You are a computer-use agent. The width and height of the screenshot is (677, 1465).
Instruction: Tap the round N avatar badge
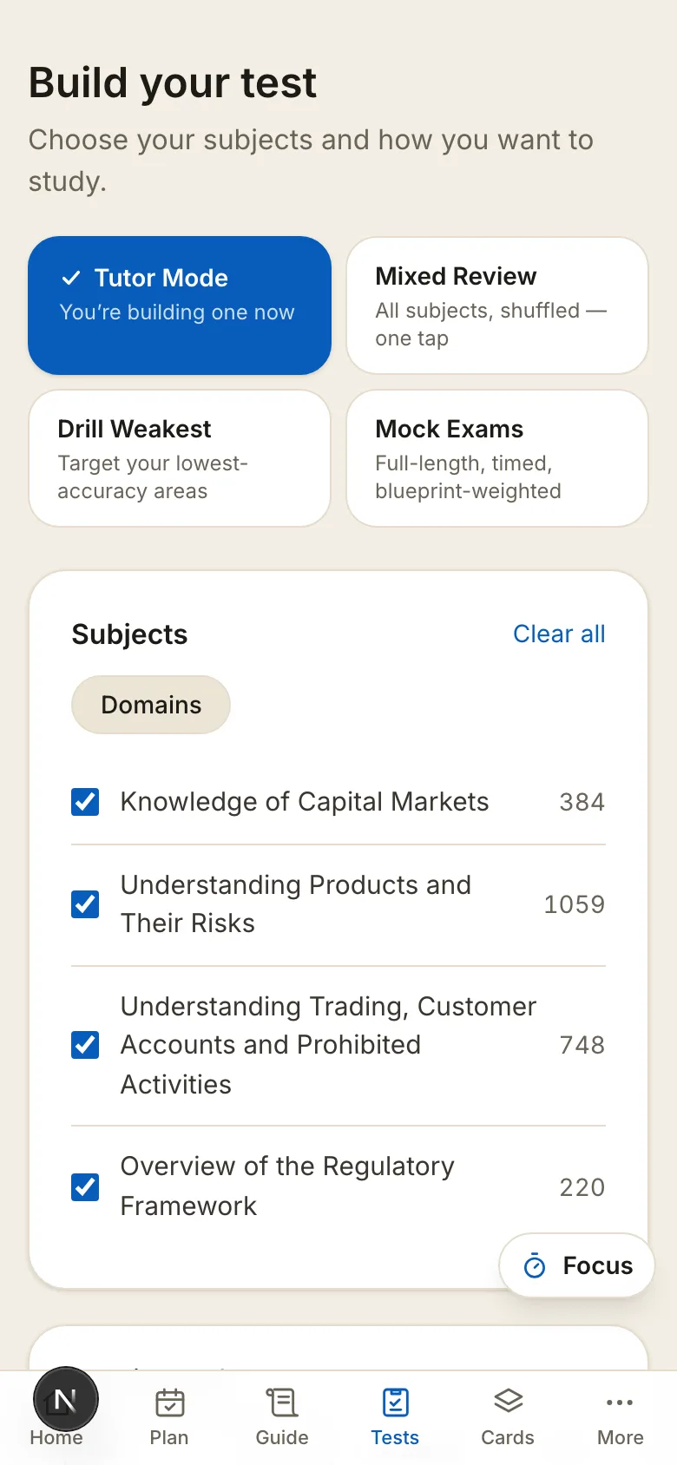click(66, 1399)
